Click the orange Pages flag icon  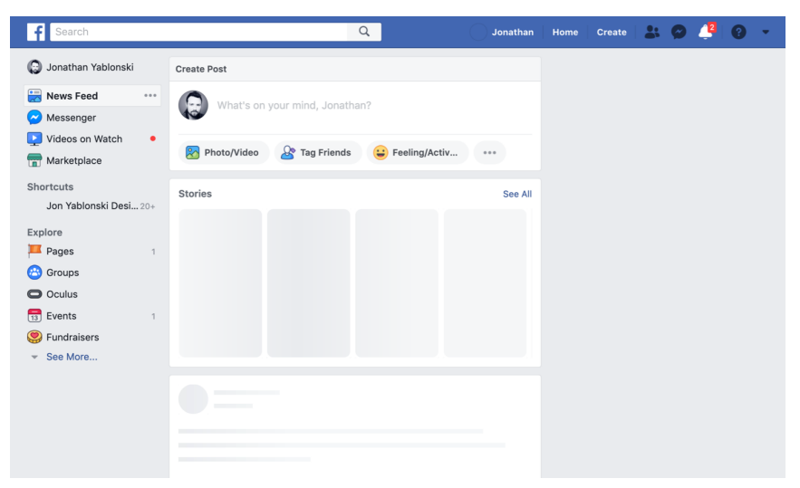coord(34,251)
